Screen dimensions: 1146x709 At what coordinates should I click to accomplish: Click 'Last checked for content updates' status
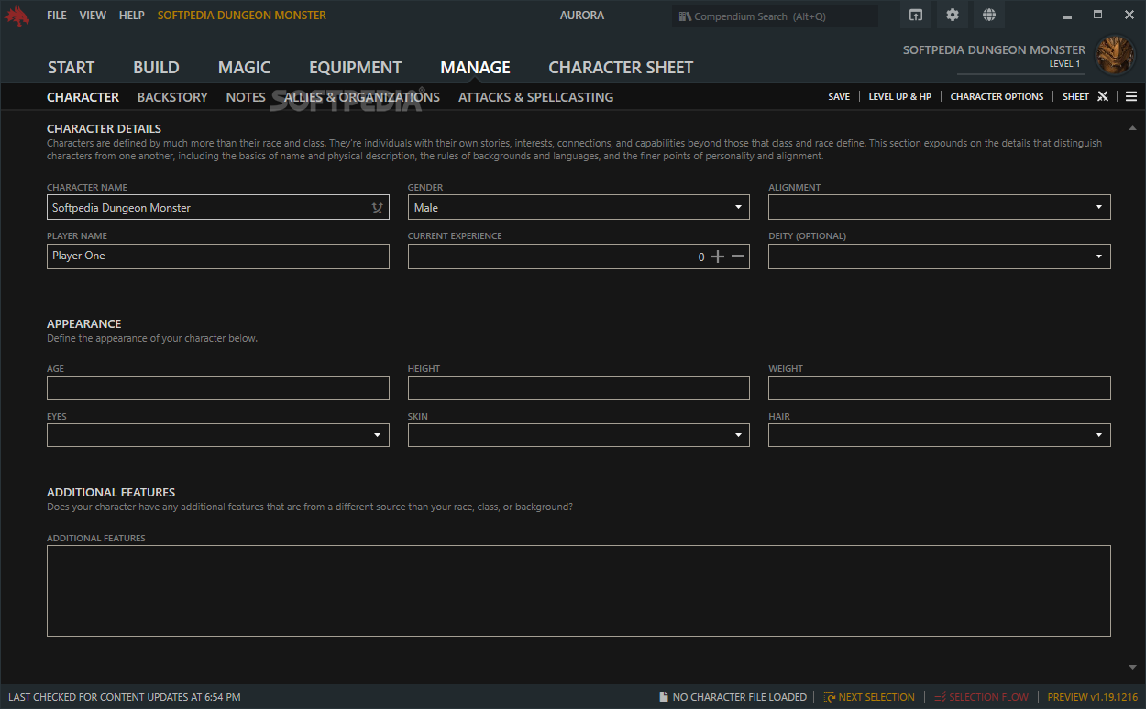coord(124,697)
